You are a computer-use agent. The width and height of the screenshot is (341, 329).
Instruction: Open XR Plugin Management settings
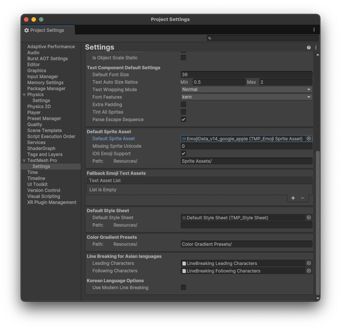tap(52, 202)
